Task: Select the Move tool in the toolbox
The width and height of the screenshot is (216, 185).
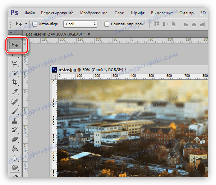Action: point(15,45)
